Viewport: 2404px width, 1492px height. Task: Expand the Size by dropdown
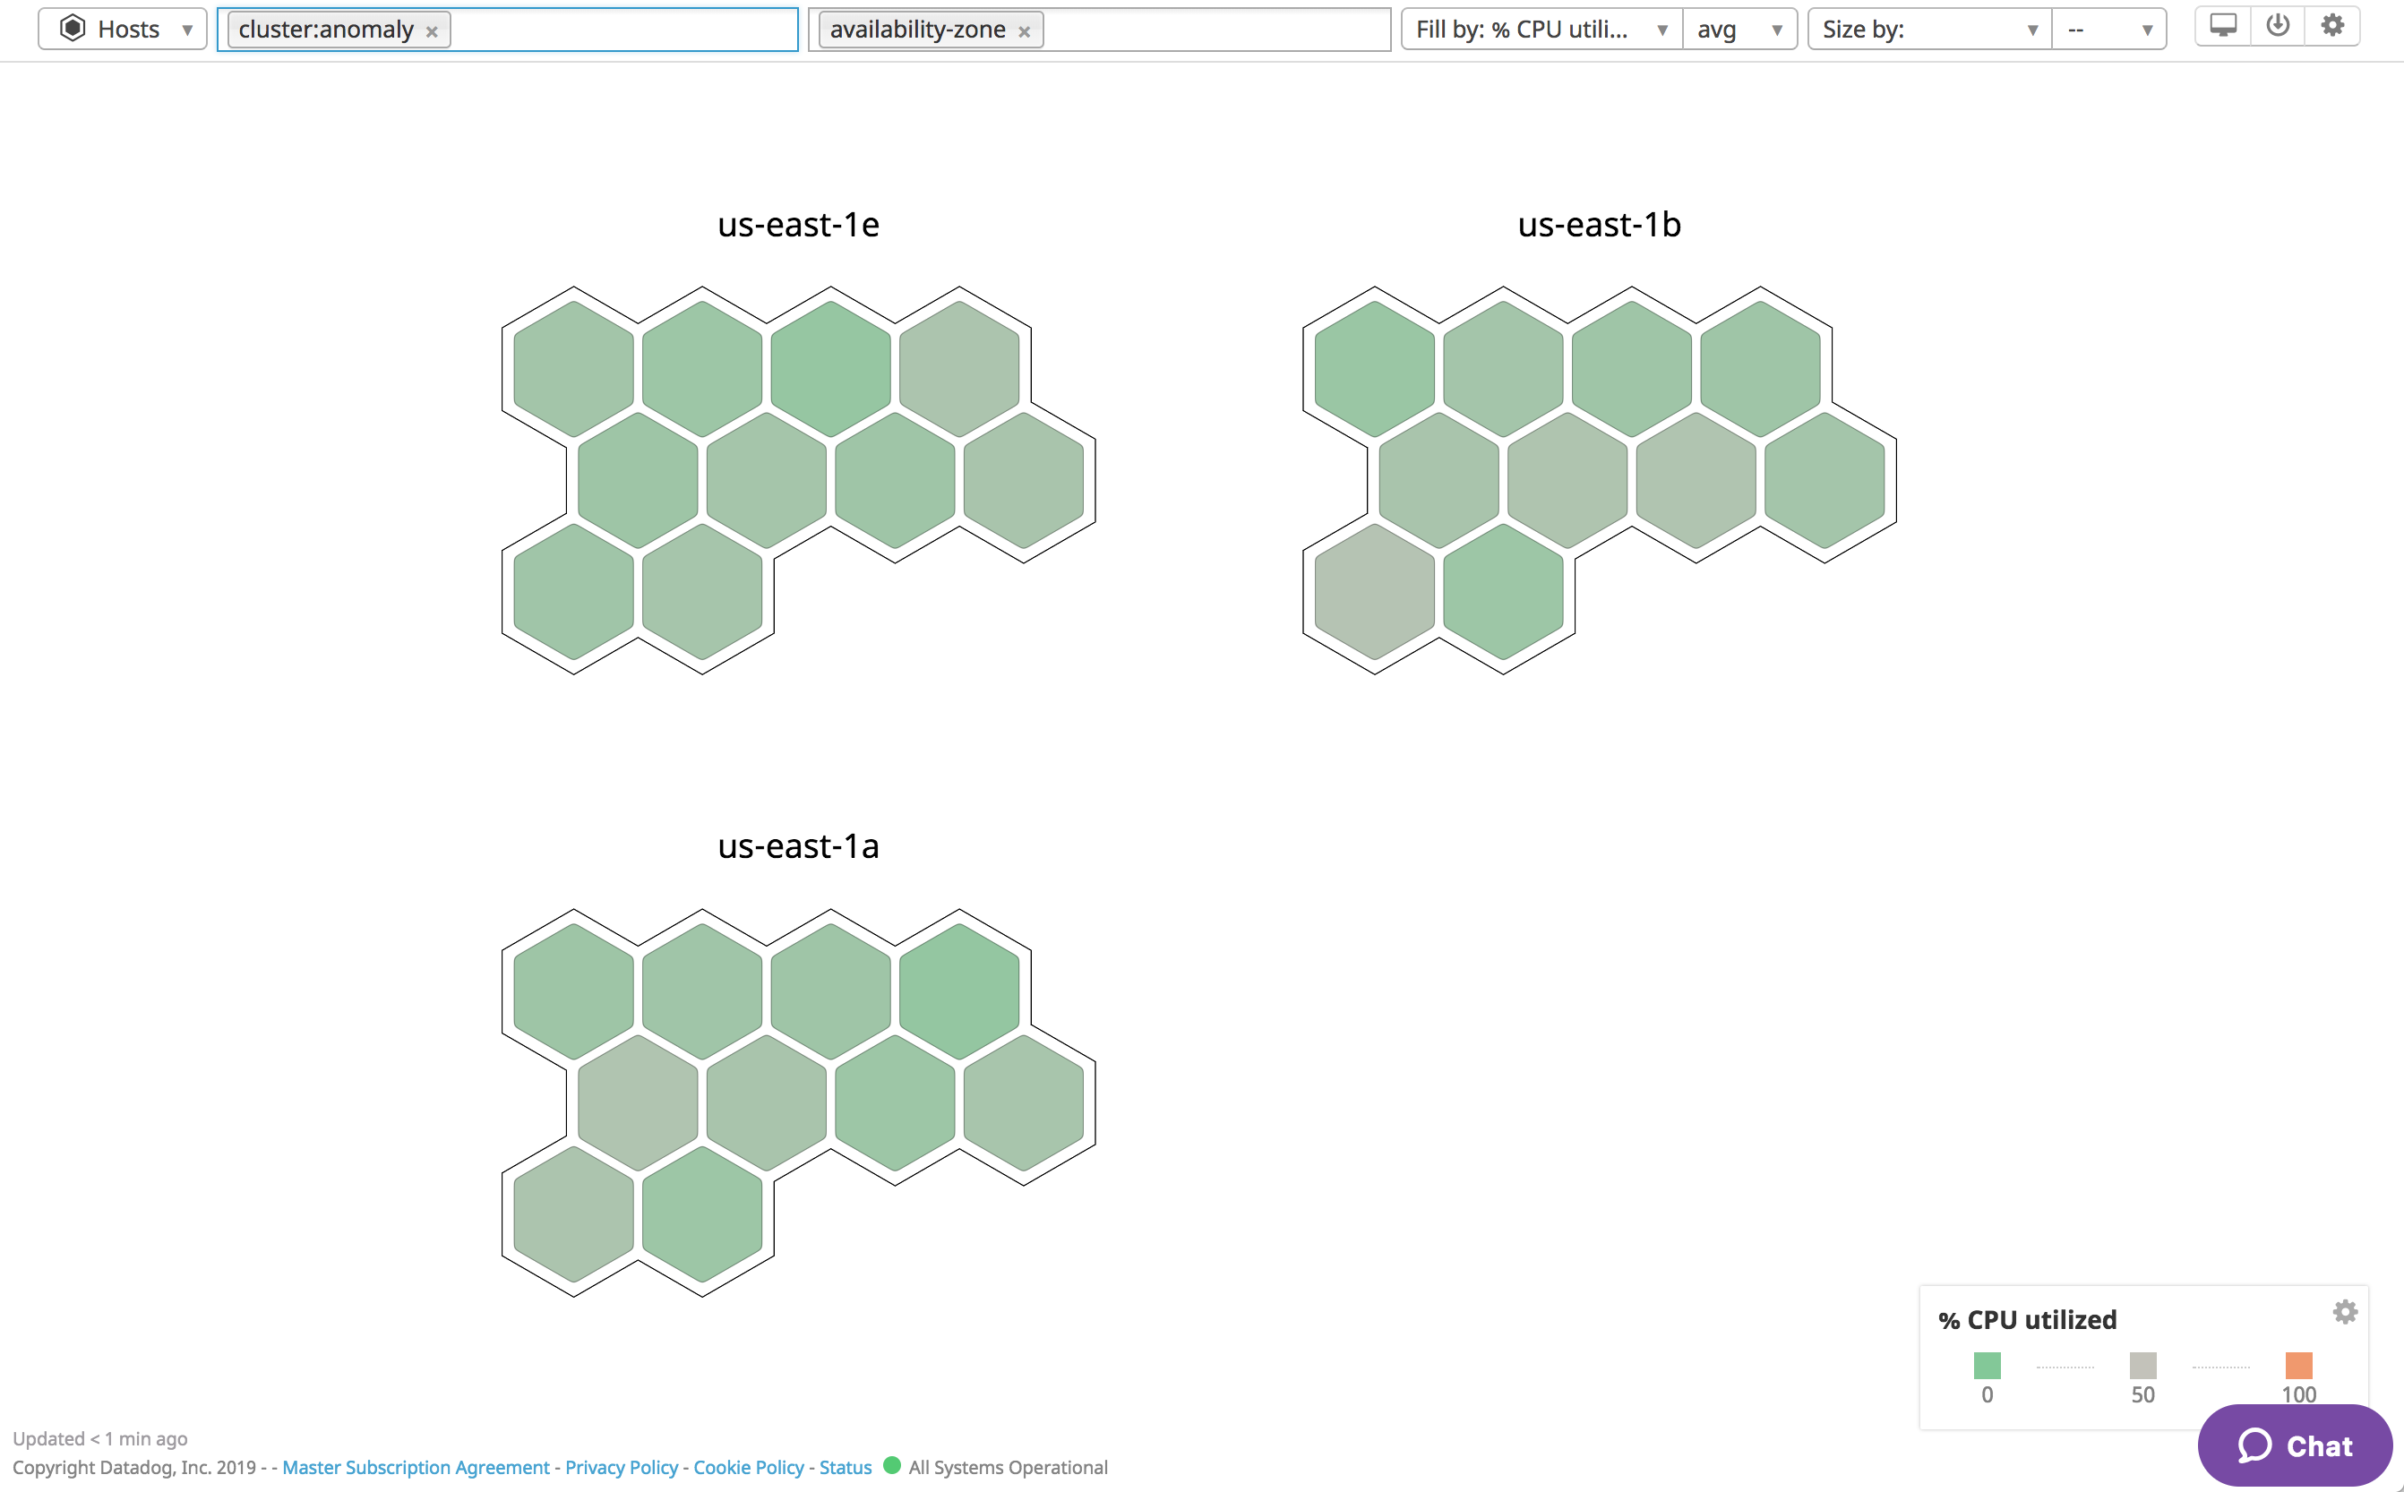1929,30
